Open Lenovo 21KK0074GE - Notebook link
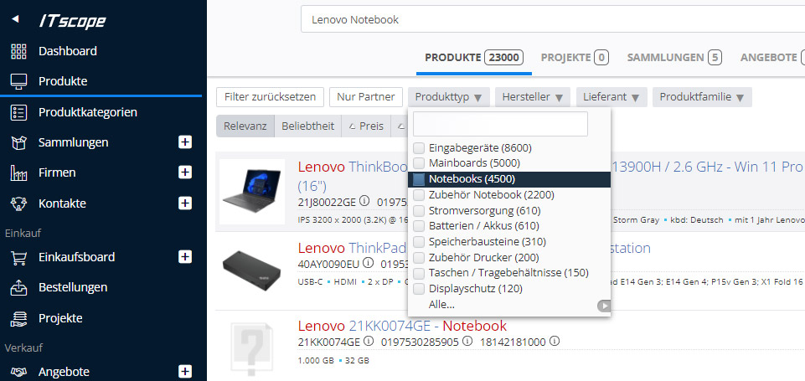805x381 pixels. click(402, 326)
